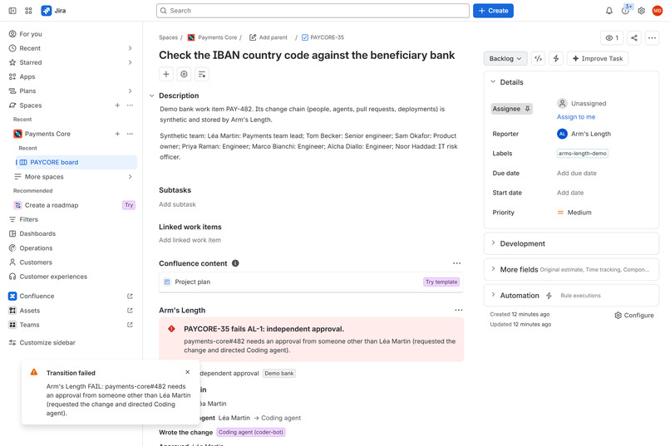Click the Try template badge on Project plan

click(441, 282)
